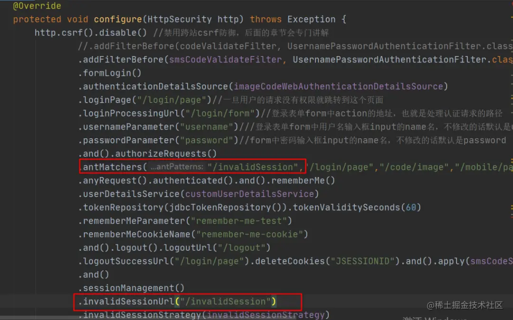Click the disable() call after csrf()
513x320 pixels.
tap(123, 32)
